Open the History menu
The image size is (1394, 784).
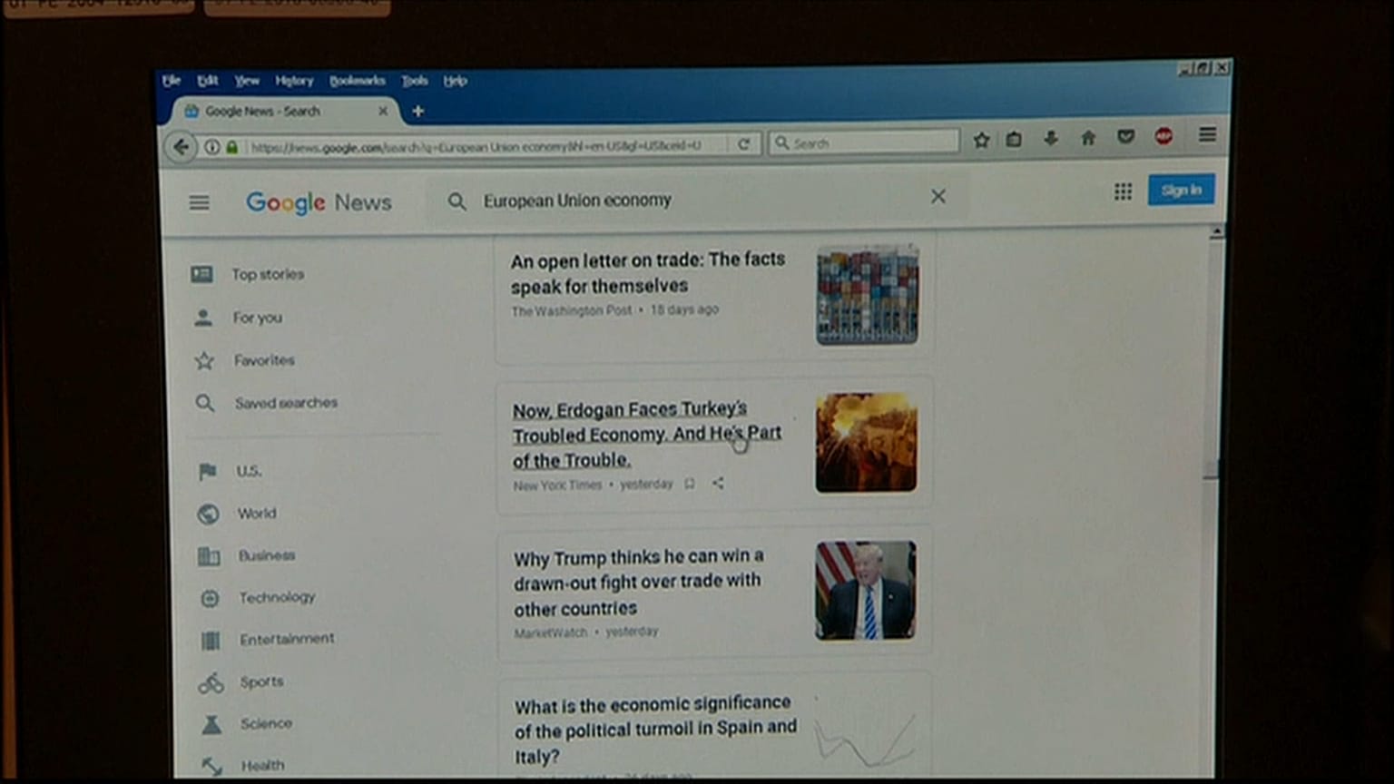(294, 81)
